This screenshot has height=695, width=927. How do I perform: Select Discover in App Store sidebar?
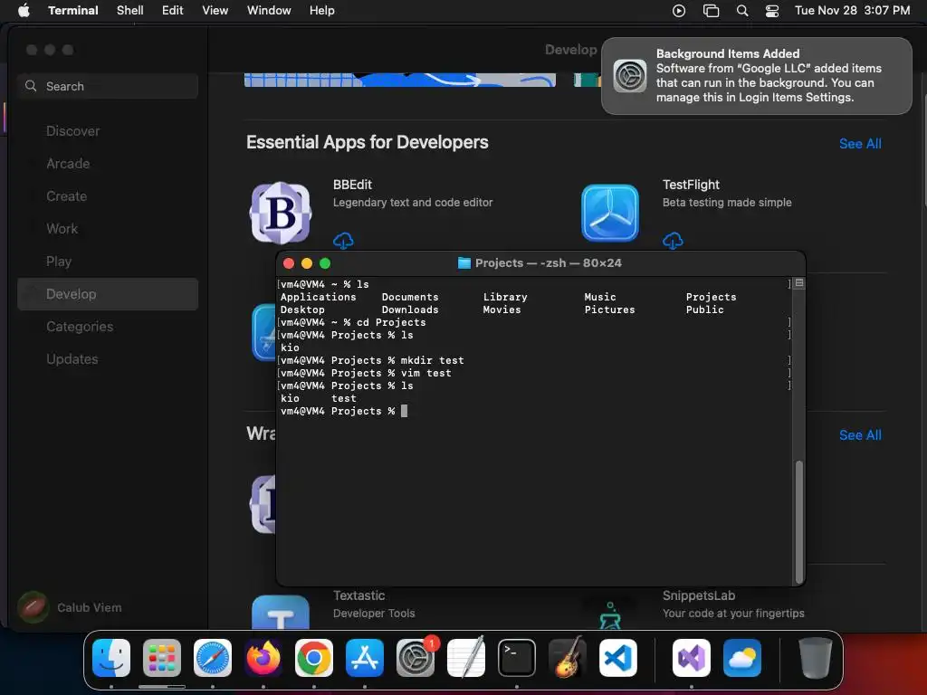[x=108, y=131]
